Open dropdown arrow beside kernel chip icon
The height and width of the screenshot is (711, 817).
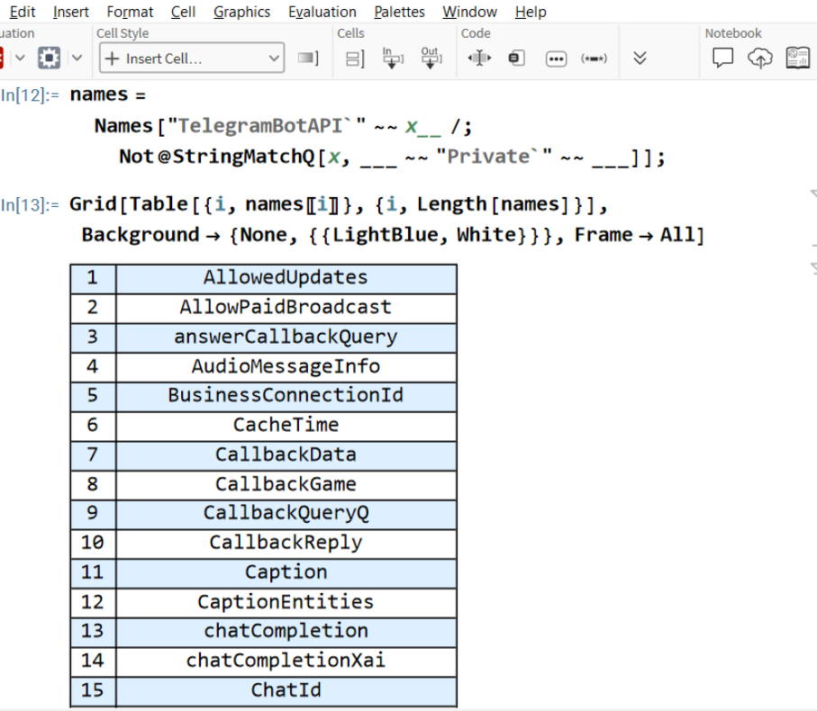pos(77,58)
